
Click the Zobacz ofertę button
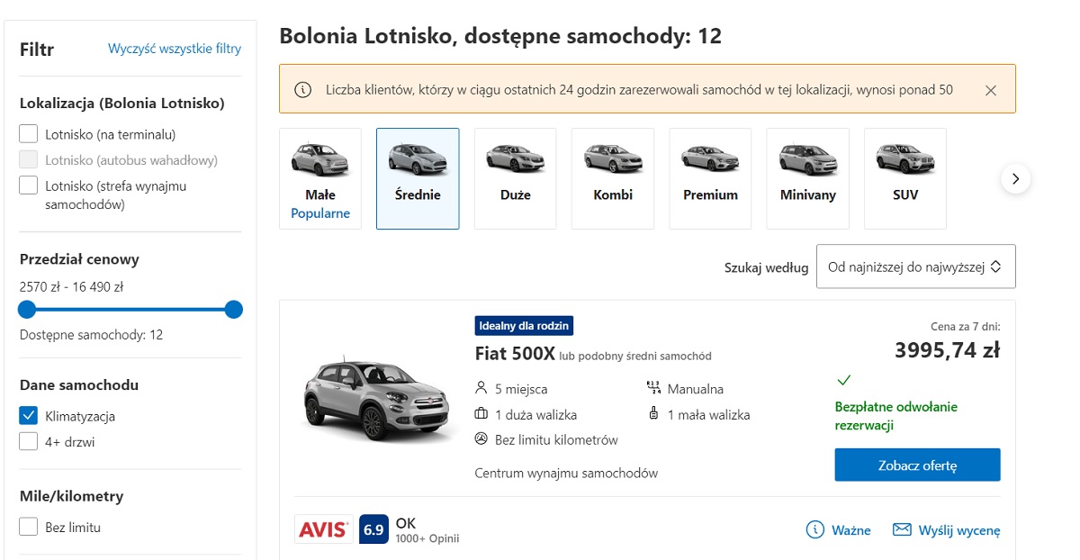917,465
